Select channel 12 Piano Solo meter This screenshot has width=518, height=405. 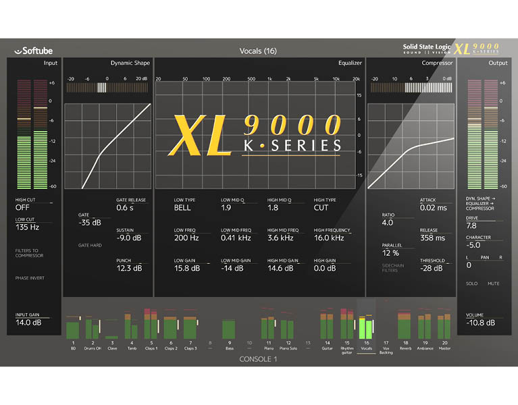coord(287,325)
